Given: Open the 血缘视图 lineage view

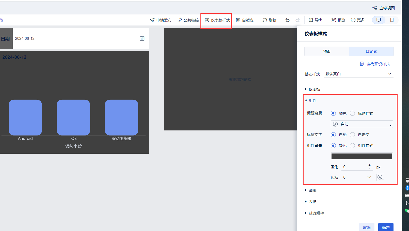Looking at the screenshot, I should (x=384, y=8).
